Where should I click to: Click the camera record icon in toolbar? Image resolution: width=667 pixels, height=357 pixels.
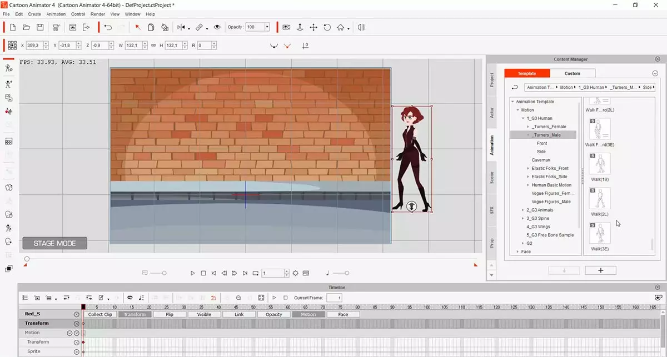click(x=286, y=27)
